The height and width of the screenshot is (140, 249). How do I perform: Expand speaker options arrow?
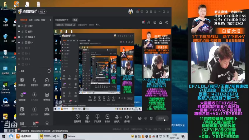(131, 118)
